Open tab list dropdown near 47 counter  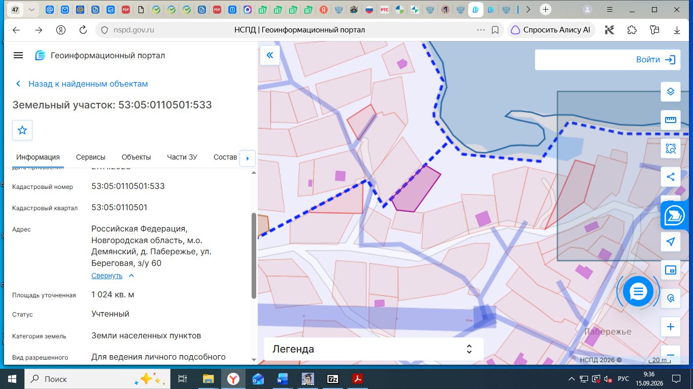(x=31, y=10)
